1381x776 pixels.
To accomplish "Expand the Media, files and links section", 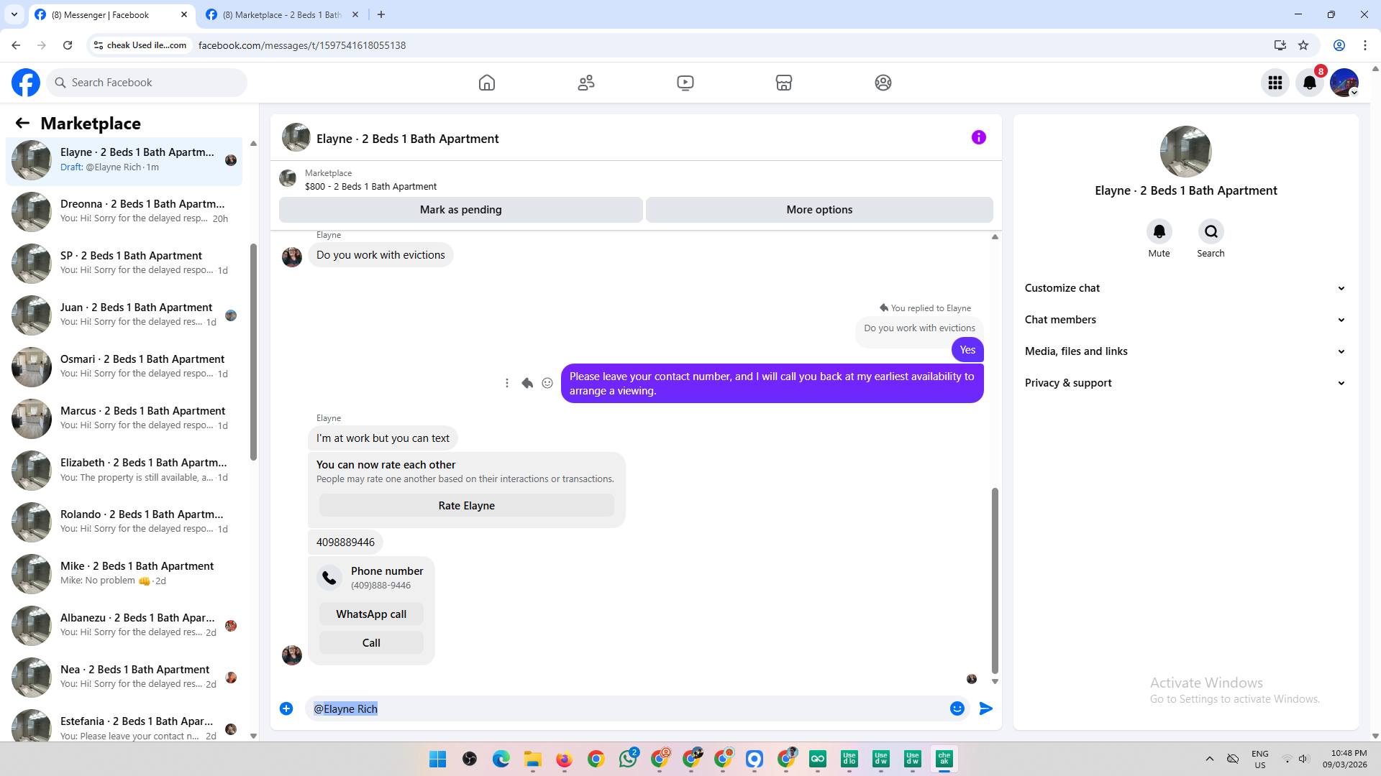I will pyautogui.click(x=1185, y=351).
